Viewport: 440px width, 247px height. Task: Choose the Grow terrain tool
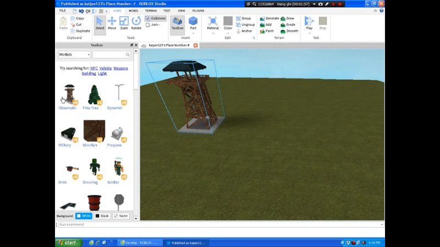pyautogui.click(x=287, y=18)
